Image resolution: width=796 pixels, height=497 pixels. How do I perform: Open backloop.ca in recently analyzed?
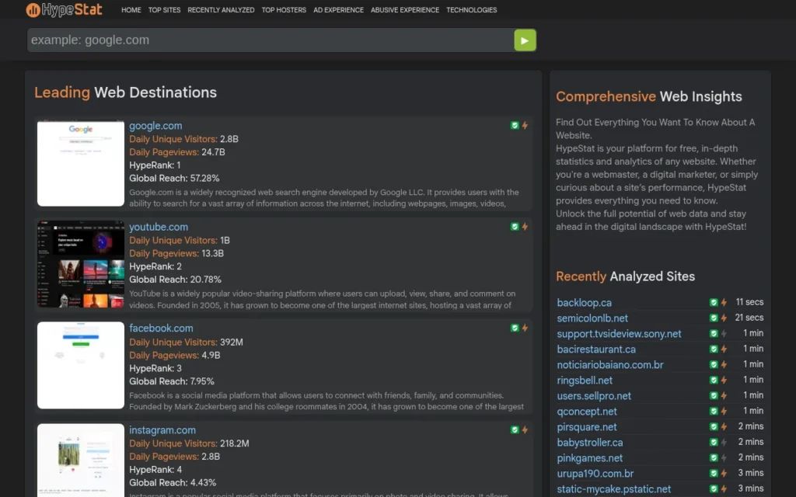coord(585,303)
